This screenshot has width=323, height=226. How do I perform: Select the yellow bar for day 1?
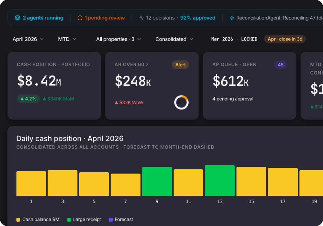(31, 183)
